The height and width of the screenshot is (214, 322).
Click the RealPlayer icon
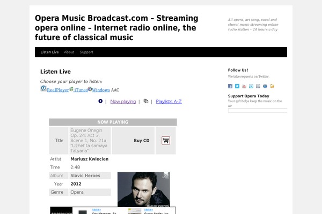[43, 88]
